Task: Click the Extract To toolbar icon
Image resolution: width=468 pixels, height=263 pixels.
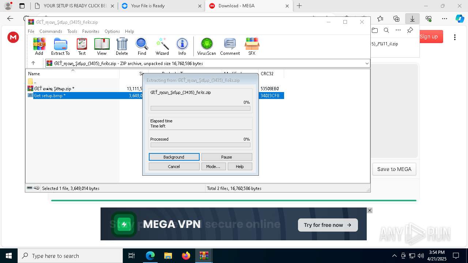Action: coord(60,46)
